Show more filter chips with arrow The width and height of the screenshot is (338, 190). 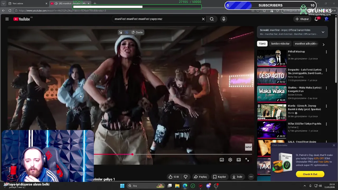(x=323, y=45)
